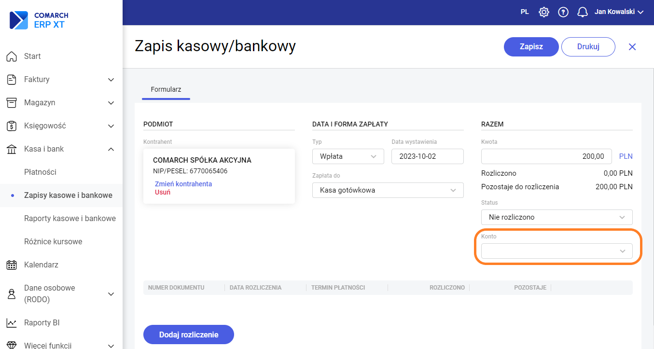654x349 pixels.
Task: Click the Zapisz button
Action: [x=531, y=47]
